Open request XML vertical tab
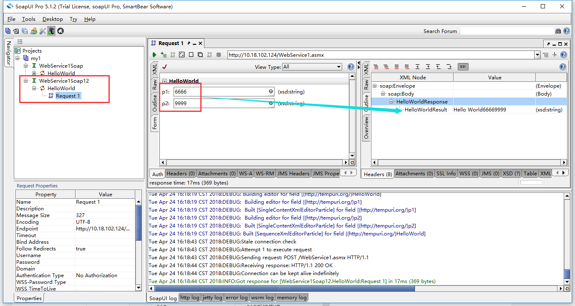This screenshot has width=575, height=306. [154, 70]
